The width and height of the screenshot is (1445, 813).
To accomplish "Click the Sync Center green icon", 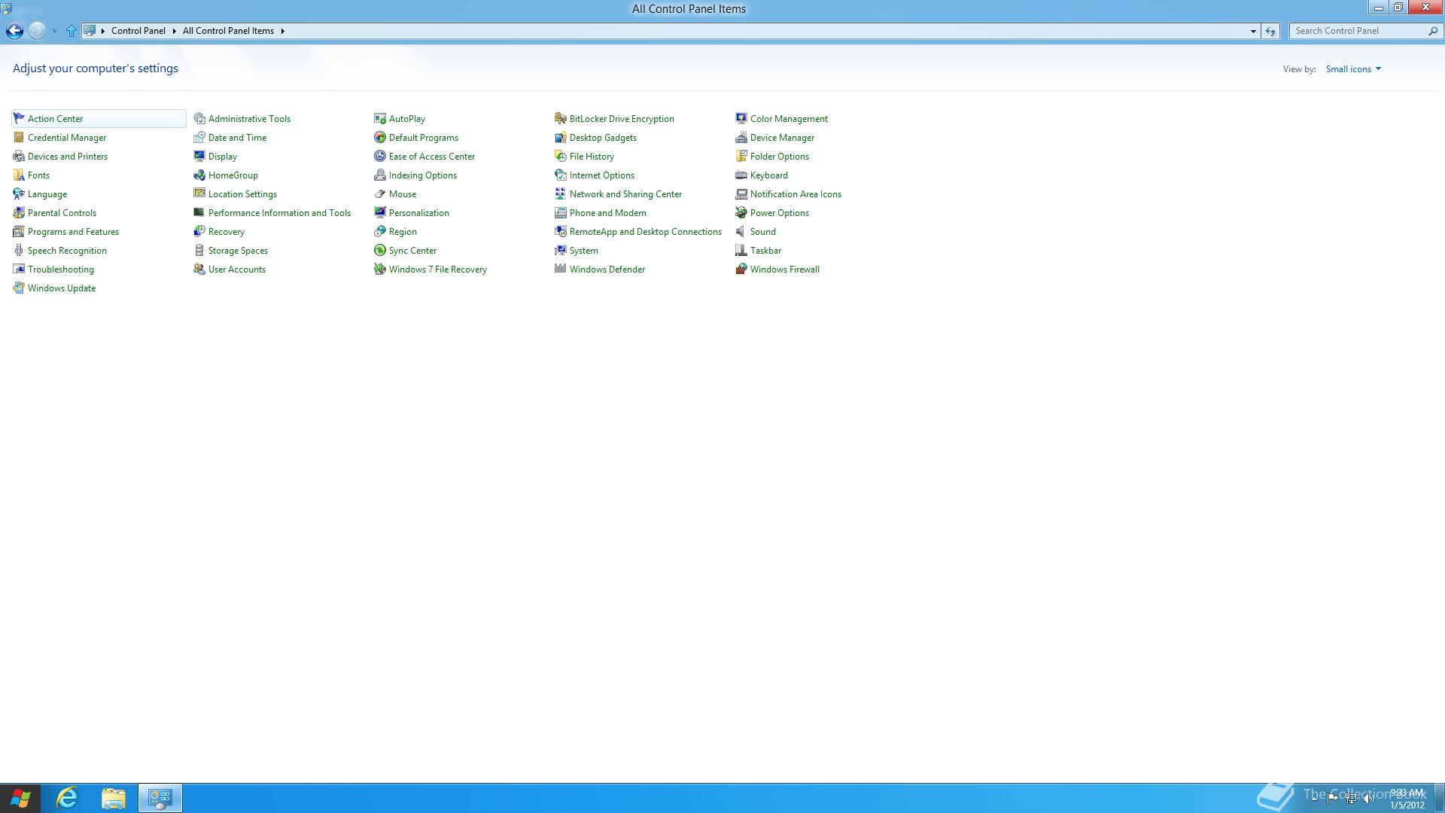I will click(x=380, y=250).
